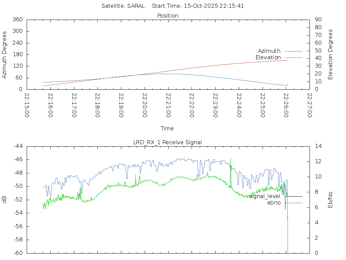Select the red Azimuth legend line sample
Image resolution: width=346 pixels, height=260 pixels.
coord(293,51)
